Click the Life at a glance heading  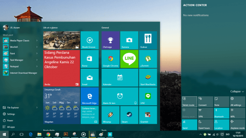click(50, 28)
